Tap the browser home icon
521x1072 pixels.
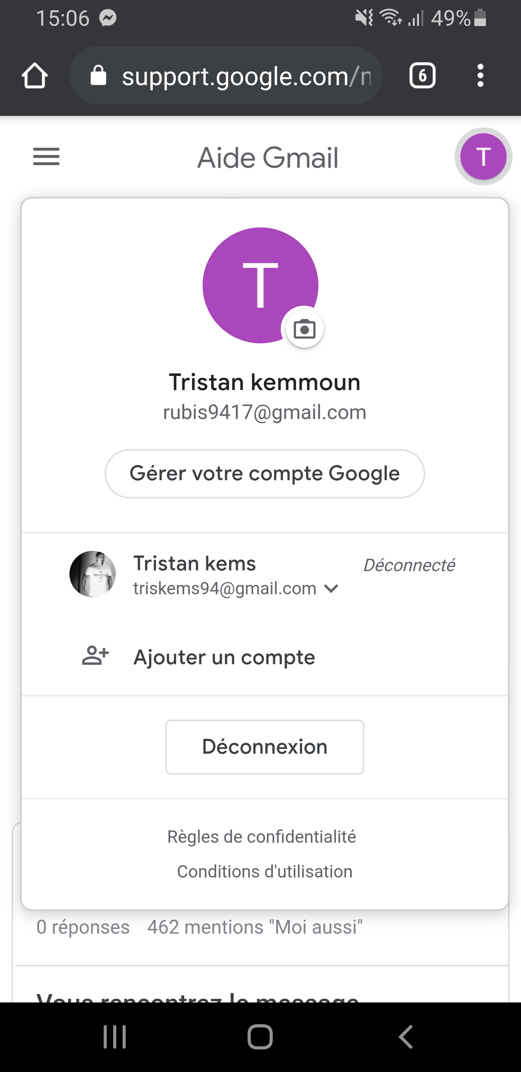(34, 76)
